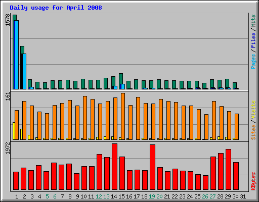This screenshot has height=202, width=259.
Task: Click the red KBytes bar for day 1
Action: click(x=16, y=181)
